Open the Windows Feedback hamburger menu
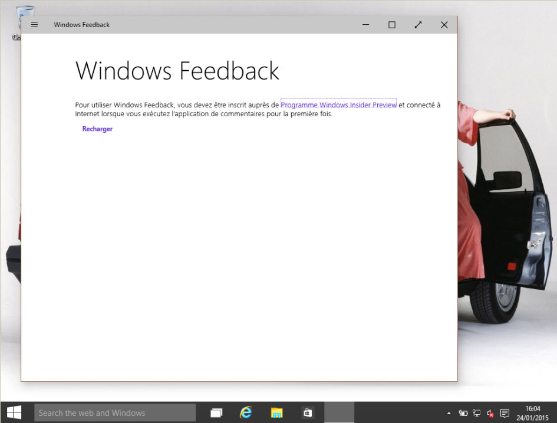 pyautogui.click(x=34, y=25)
